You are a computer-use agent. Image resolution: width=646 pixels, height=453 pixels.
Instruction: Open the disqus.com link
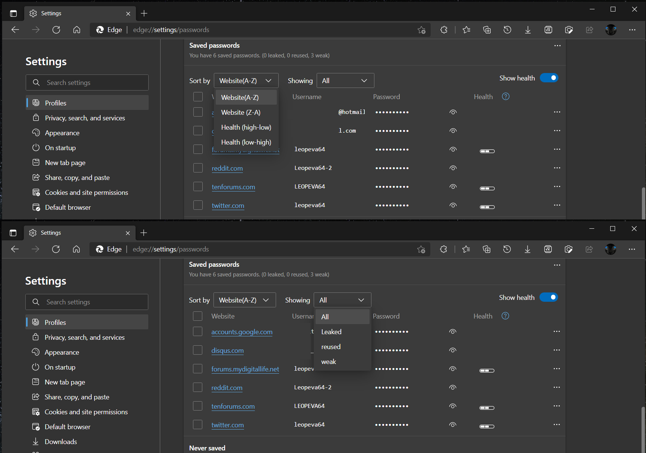point(227,351)
